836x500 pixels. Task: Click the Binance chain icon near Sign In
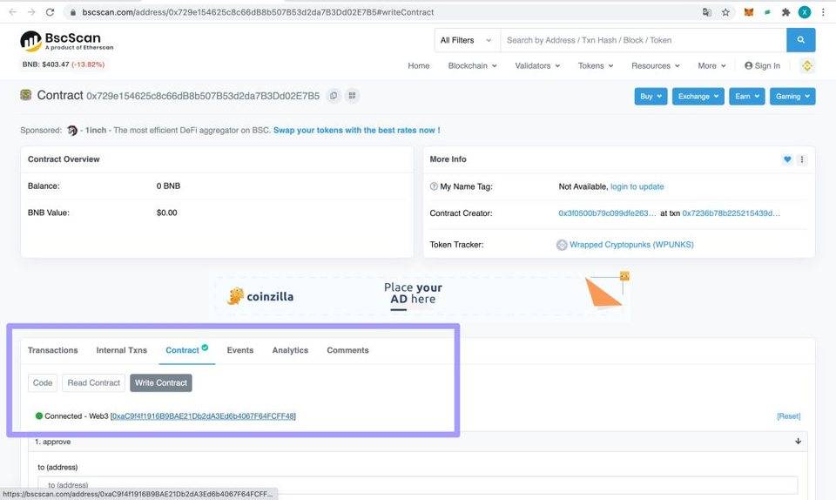coord(807,65)
